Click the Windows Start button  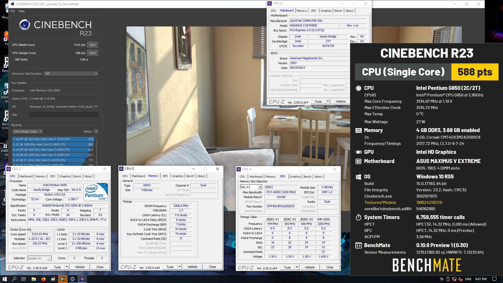pos(4,279)
